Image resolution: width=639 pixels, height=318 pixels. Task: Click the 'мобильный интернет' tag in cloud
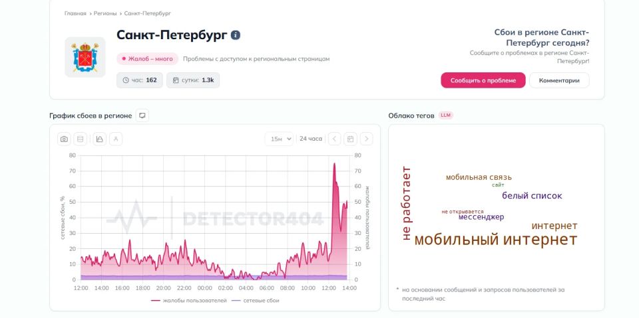click(495, 239)
